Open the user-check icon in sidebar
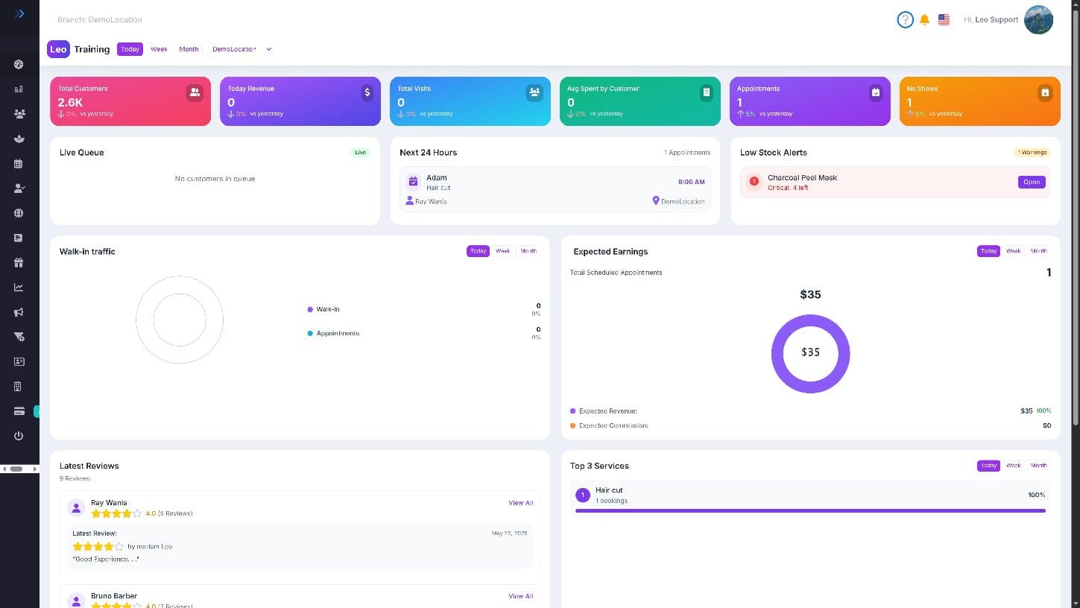 coord(19,189)
